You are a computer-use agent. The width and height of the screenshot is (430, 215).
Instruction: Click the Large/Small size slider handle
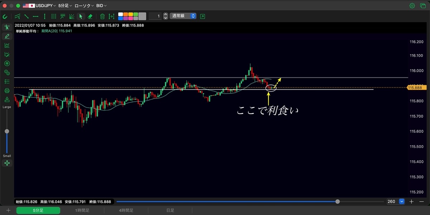tap(7, 131)
